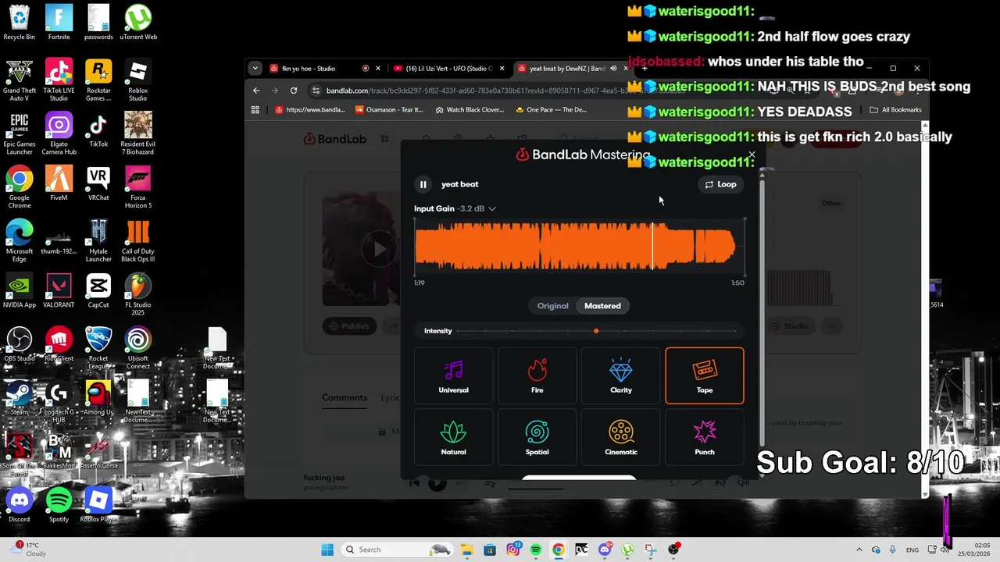The height and width of the screenshot is (562, 1000).
Task: Select the Ubisoft Connect desktop icon
Action: coord(137,348)
